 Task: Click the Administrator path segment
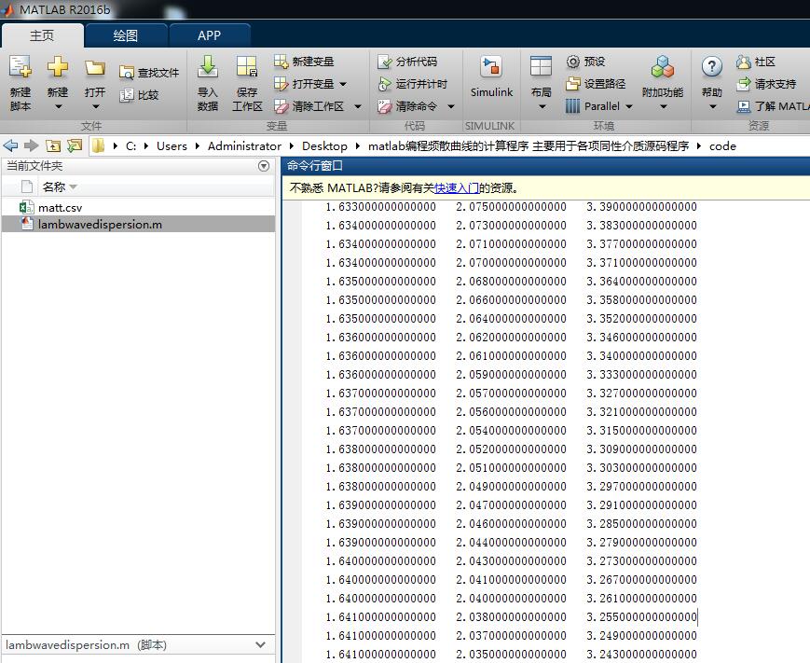244,146
